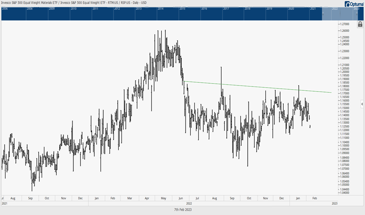
Task: Click the 7th Feb 2023 date label
Action: pos(183,210)
